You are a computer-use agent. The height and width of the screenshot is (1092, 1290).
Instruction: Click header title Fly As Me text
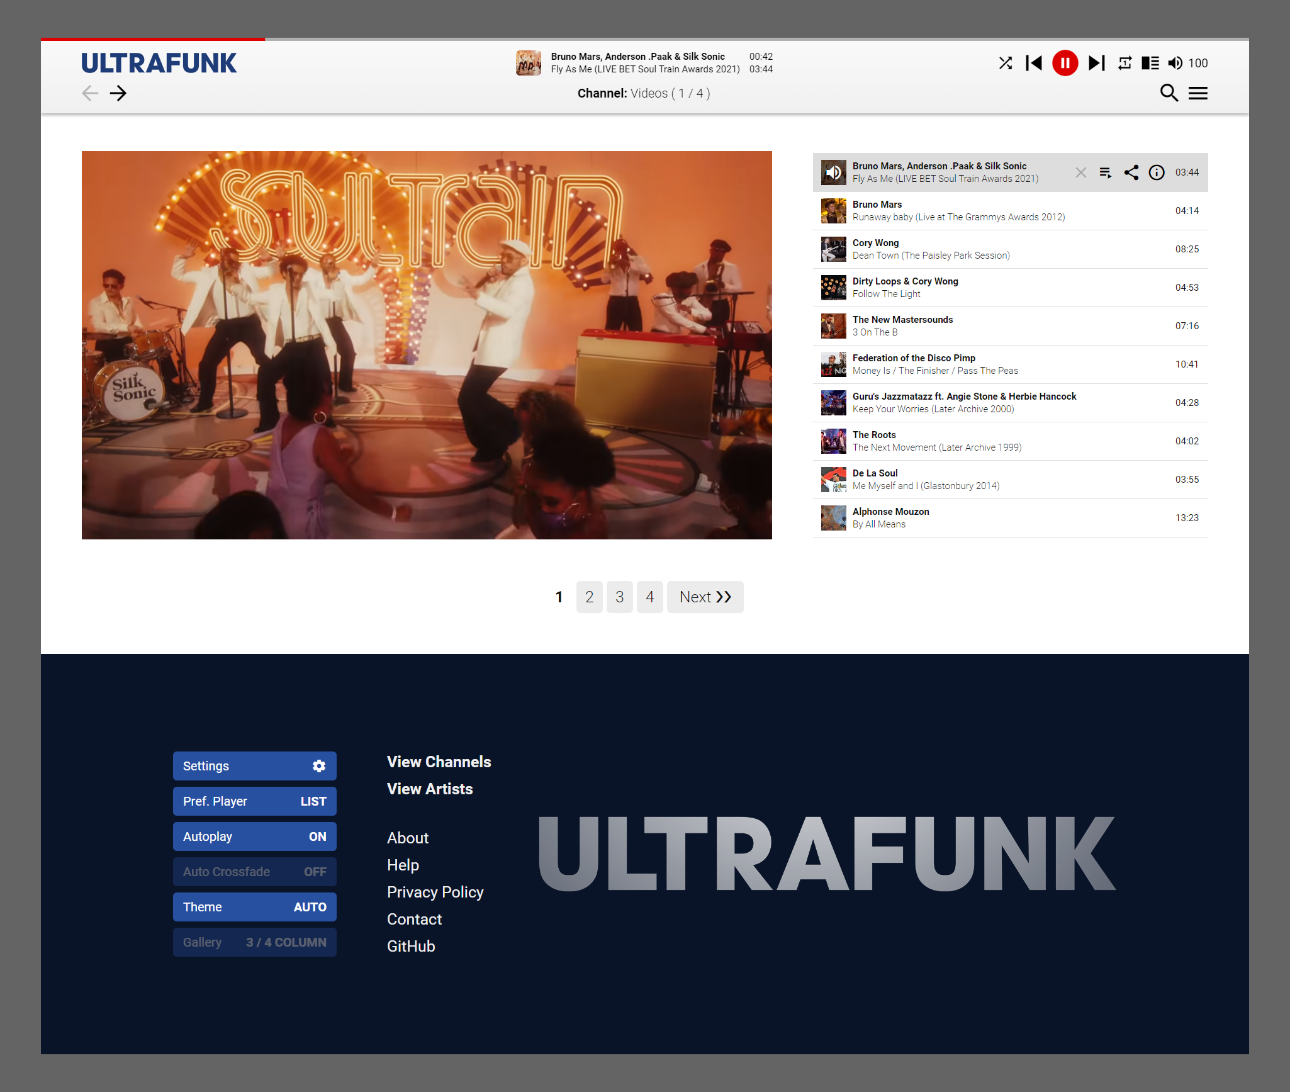pos(645,69)
